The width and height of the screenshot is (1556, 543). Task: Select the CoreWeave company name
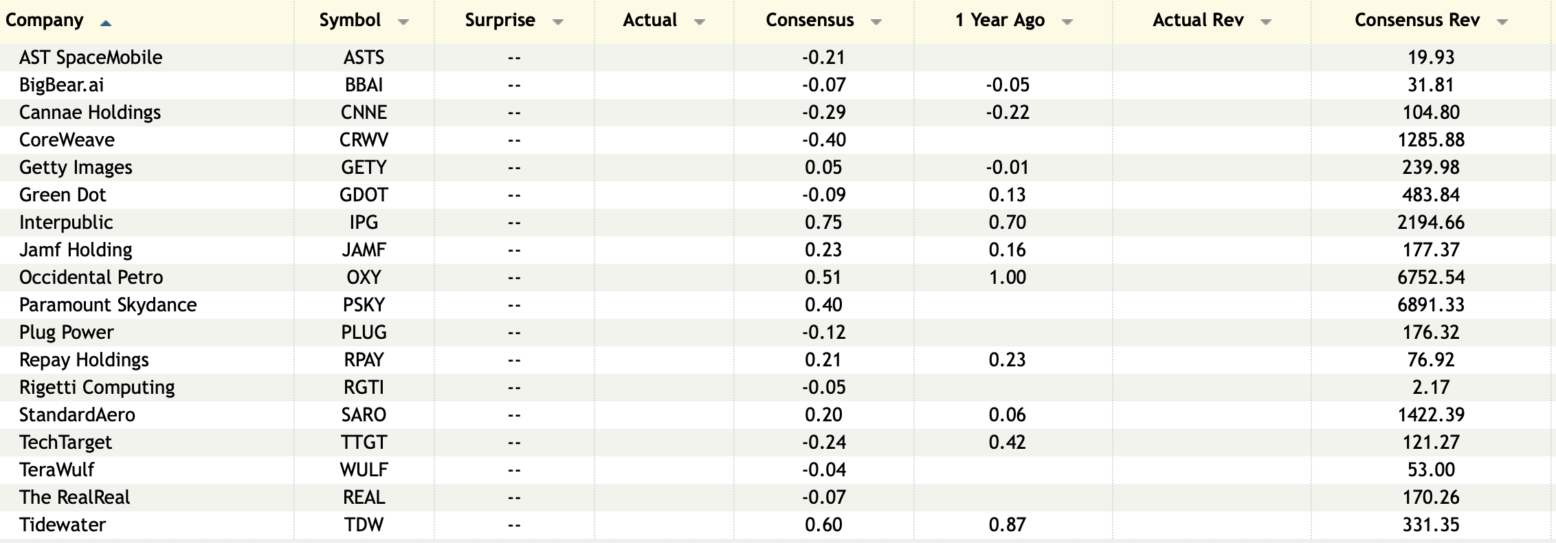click(x=67, y=140)
